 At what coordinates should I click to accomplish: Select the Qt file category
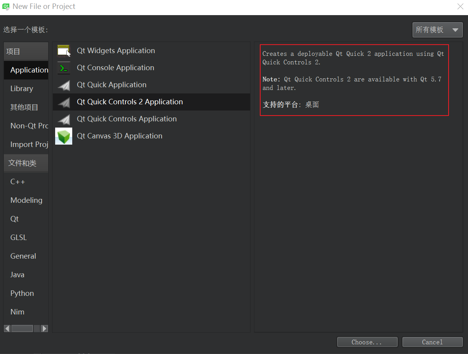tap(26, 219)
